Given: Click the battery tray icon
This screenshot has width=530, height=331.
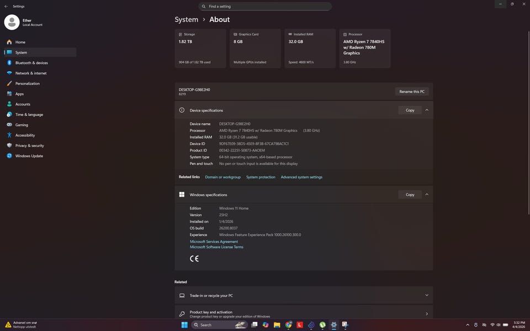Looking at the screenshot, I should point(506,325).
